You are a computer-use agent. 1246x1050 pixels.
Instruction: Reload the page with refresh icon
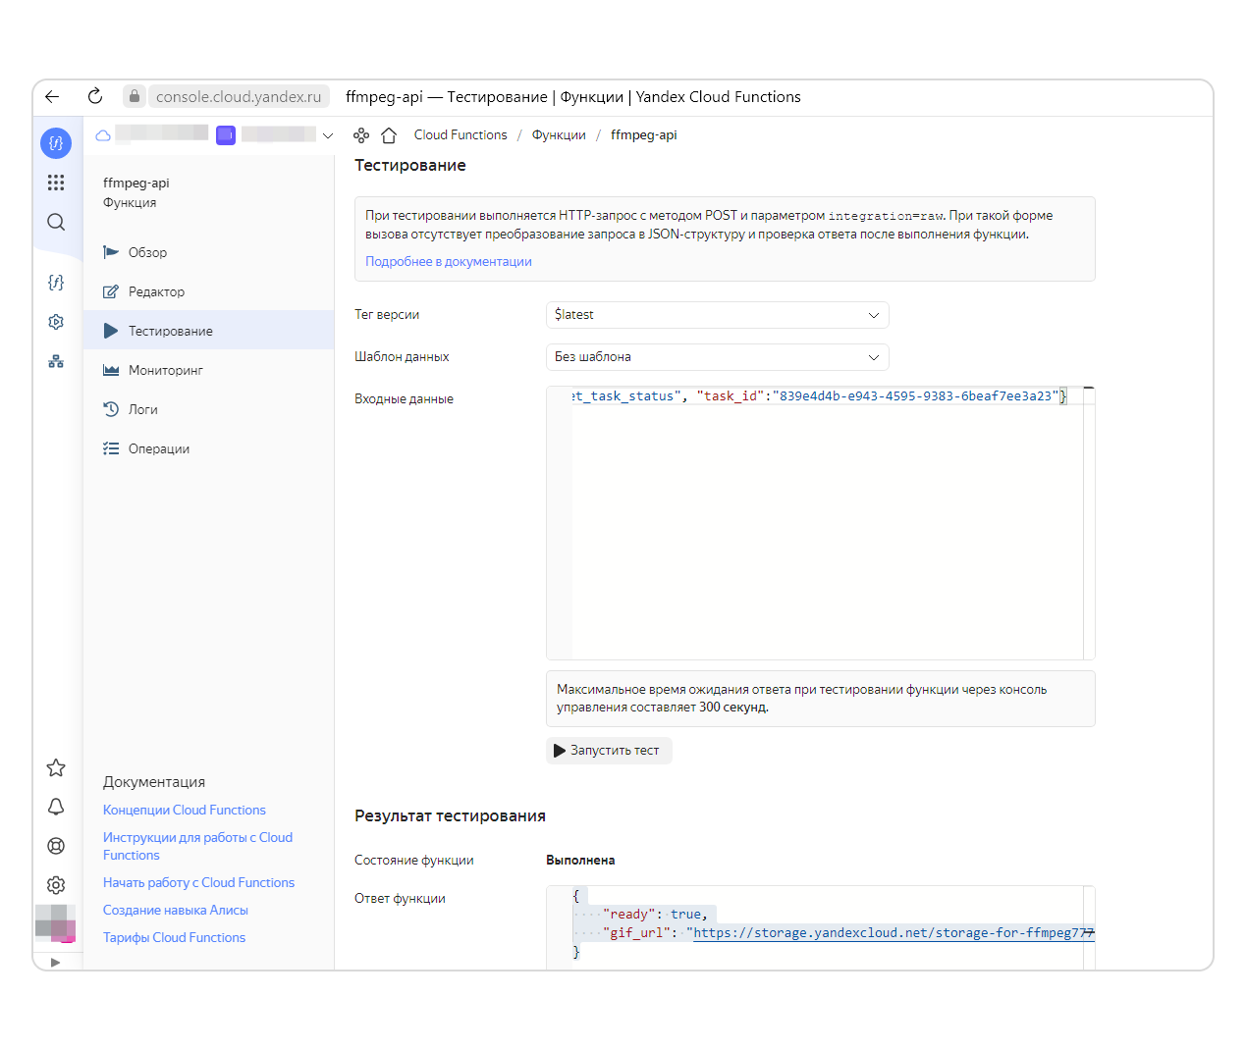click(x=94, y=96)
